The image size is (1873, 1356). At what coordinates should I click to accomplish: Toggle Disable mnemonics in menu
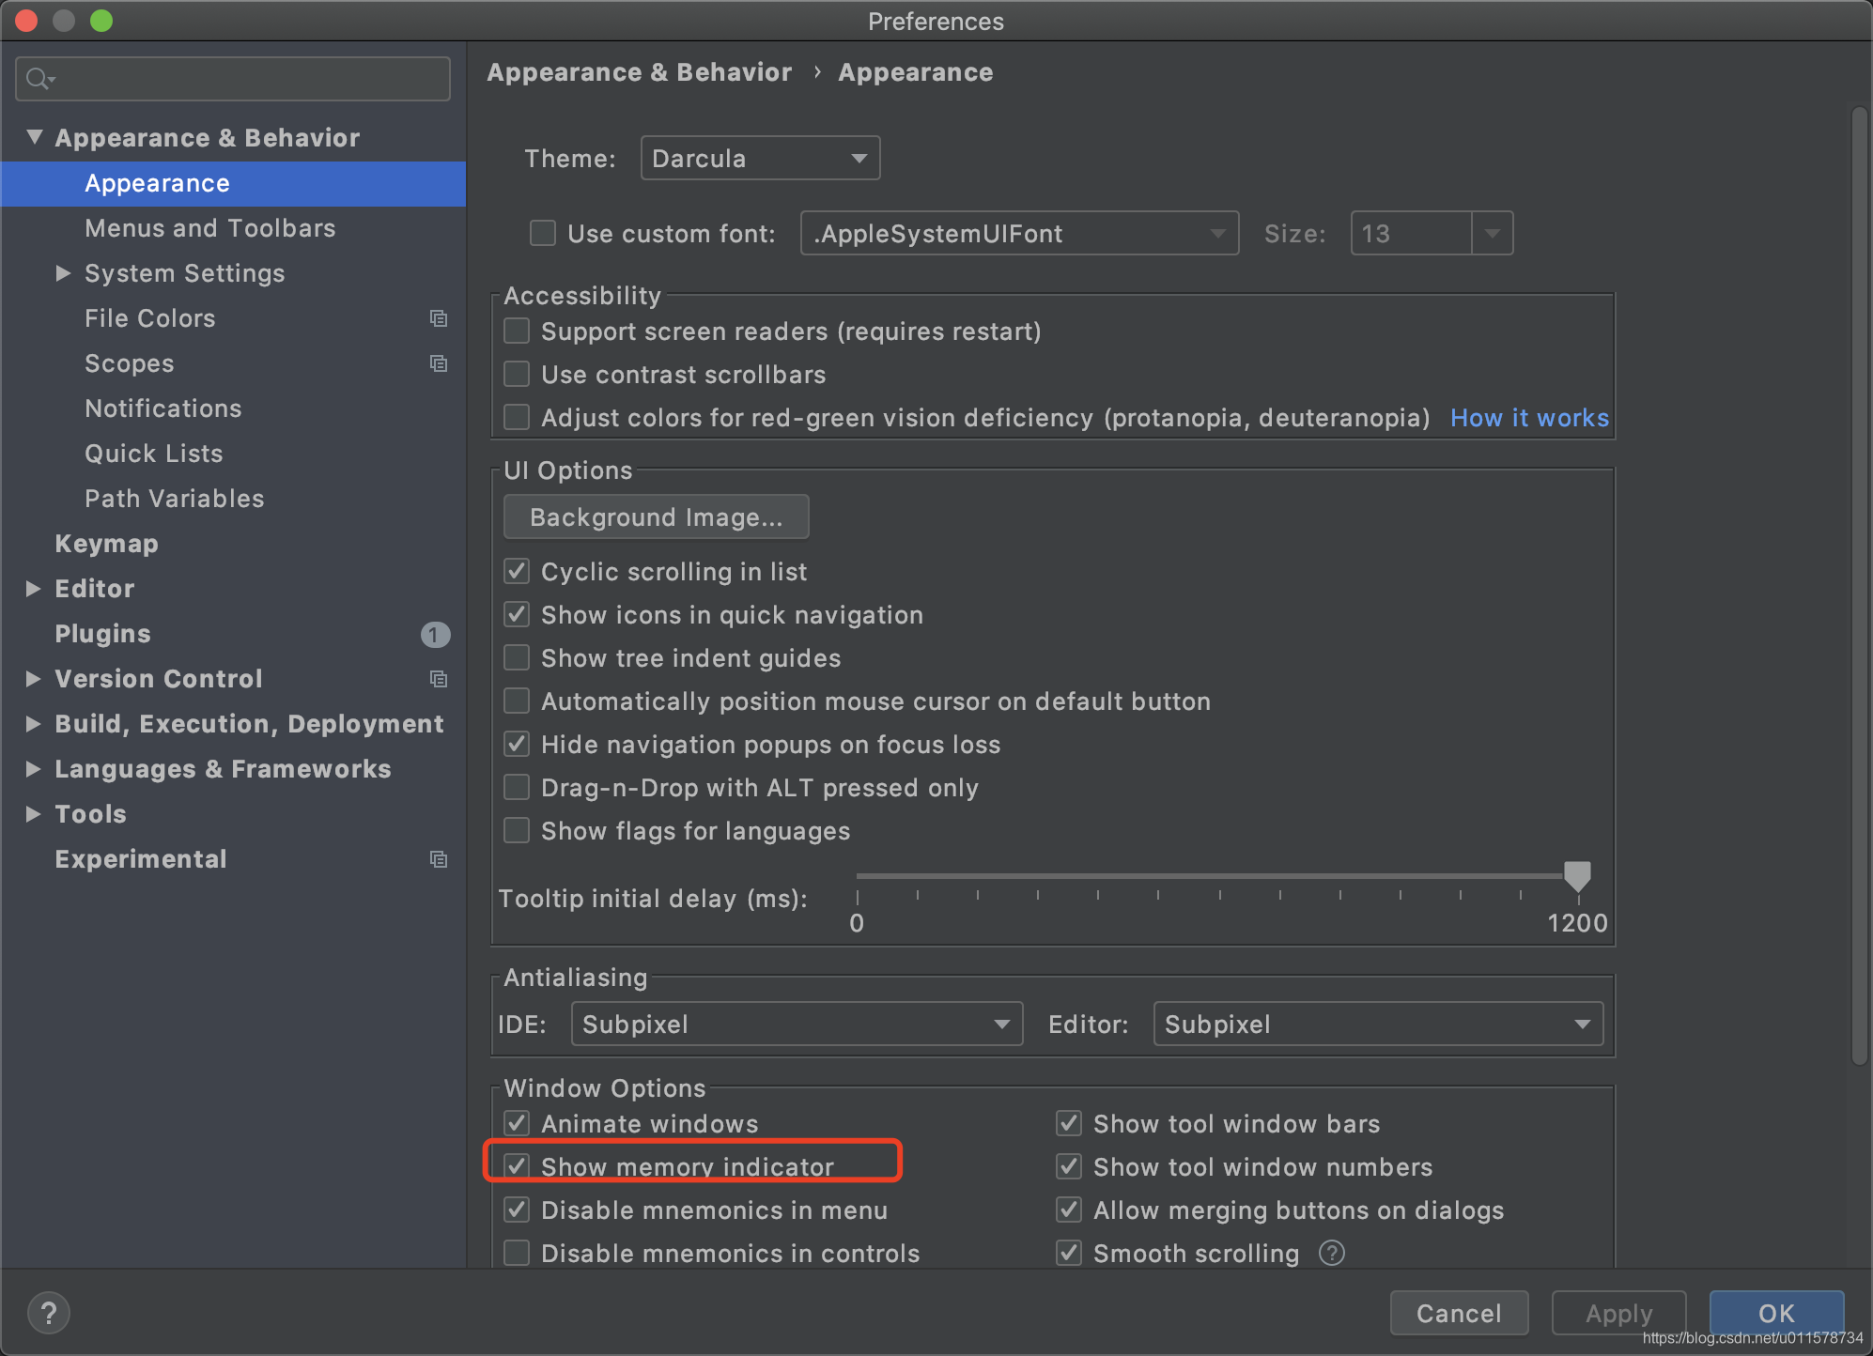pos(517,1210)
